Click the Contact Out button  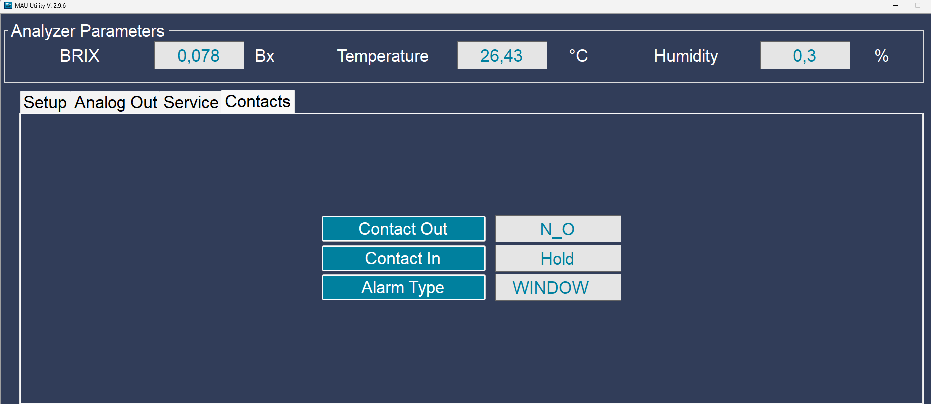click(x=403, y=229)
